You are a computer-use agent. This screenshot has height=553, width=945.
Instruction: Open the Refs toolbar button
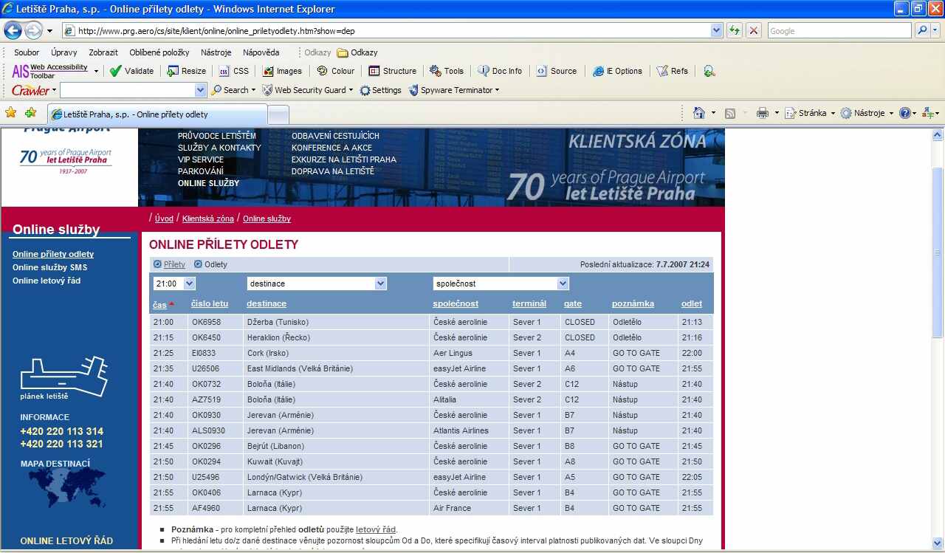[672, 71]
